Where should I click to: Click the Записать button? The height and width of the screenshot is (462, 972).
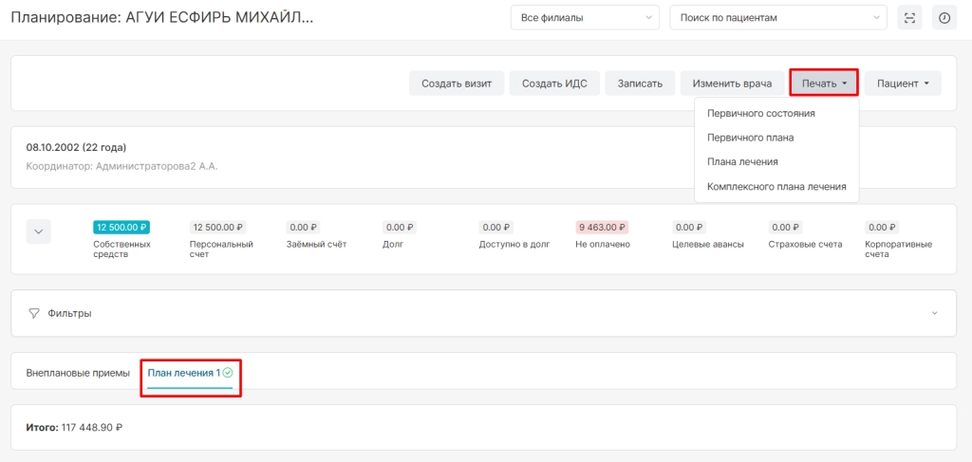click(x=641, y=83)
